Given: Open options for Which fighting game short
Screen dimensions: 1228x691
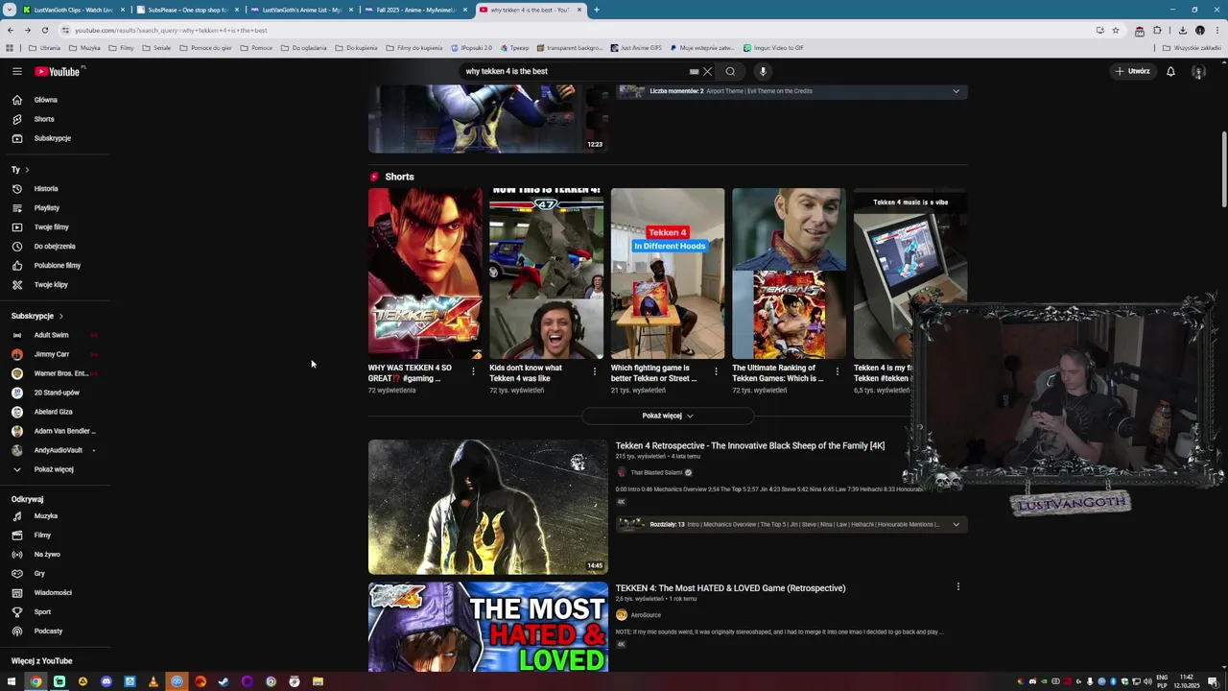Looking at the screenshot, I should pos(716,371).
